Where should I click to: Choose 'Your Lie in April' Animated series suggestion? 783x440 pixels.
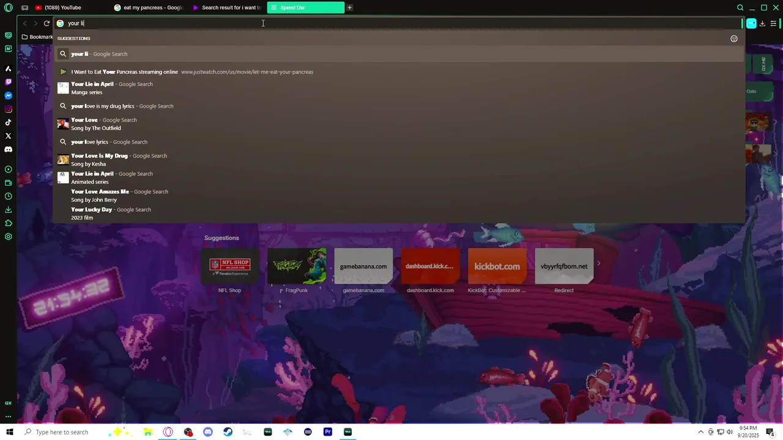[x=399, y=178]
